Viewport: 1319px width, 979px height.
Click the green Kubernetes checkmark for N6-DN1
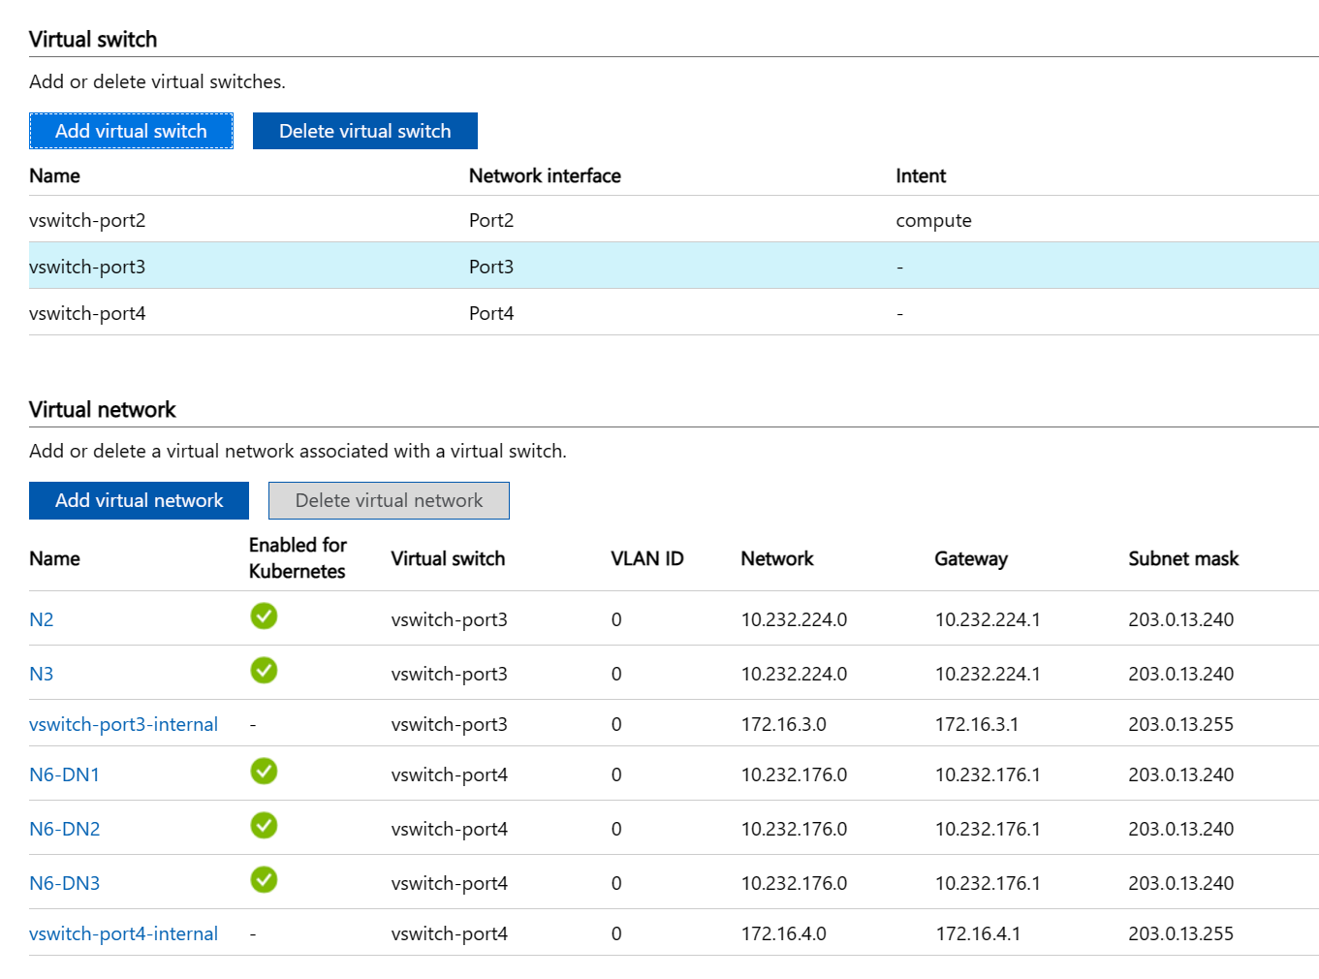264,771
